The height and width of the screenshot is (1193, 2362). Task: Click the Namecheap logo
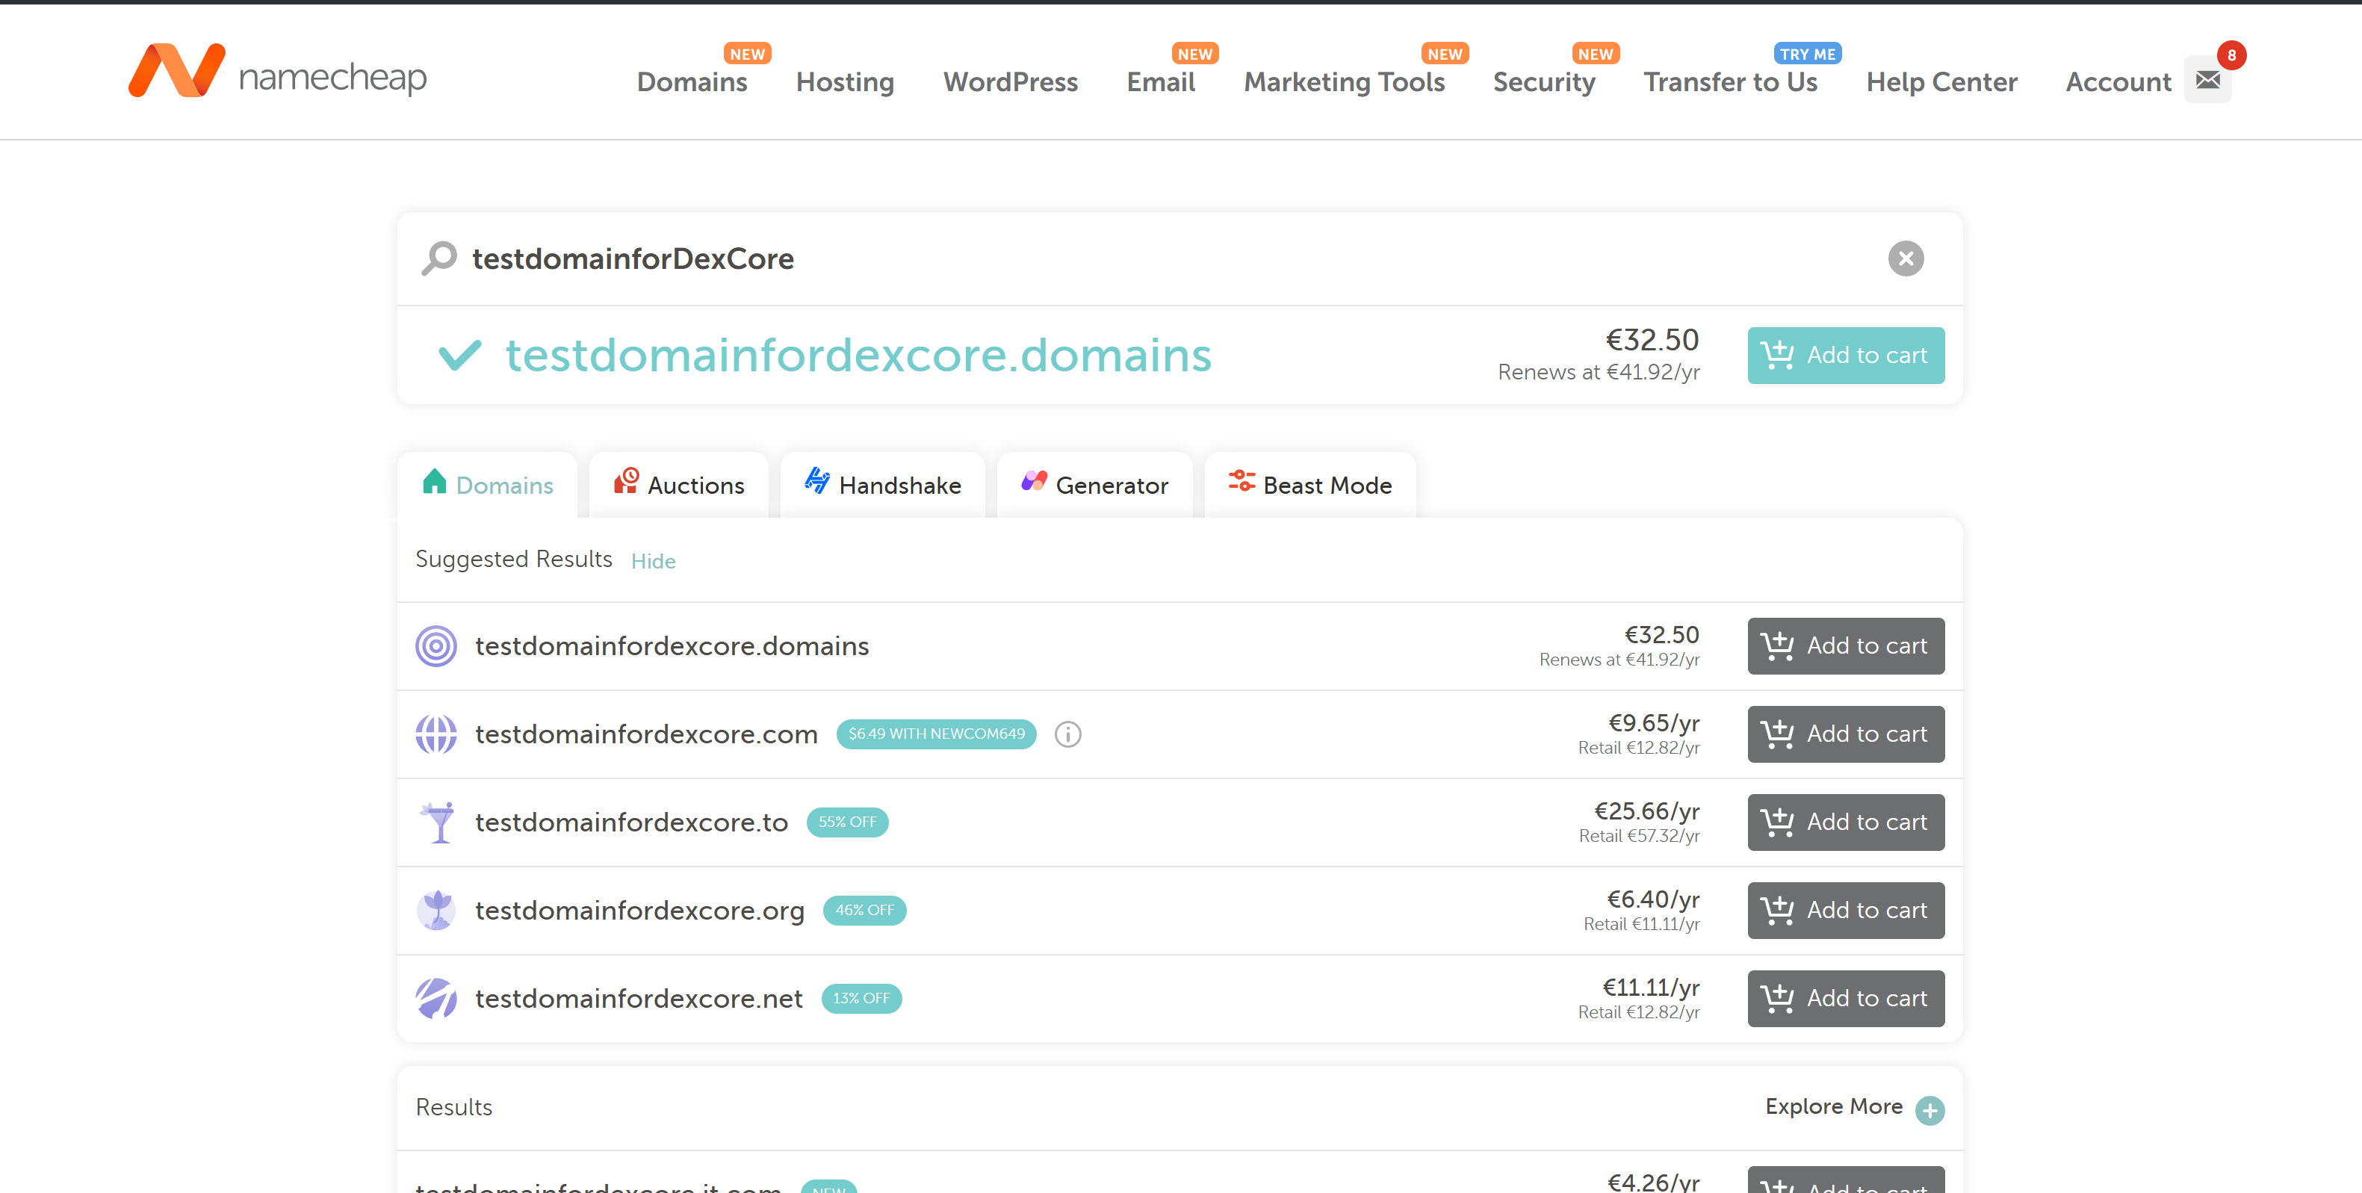[x=277, y=72]
